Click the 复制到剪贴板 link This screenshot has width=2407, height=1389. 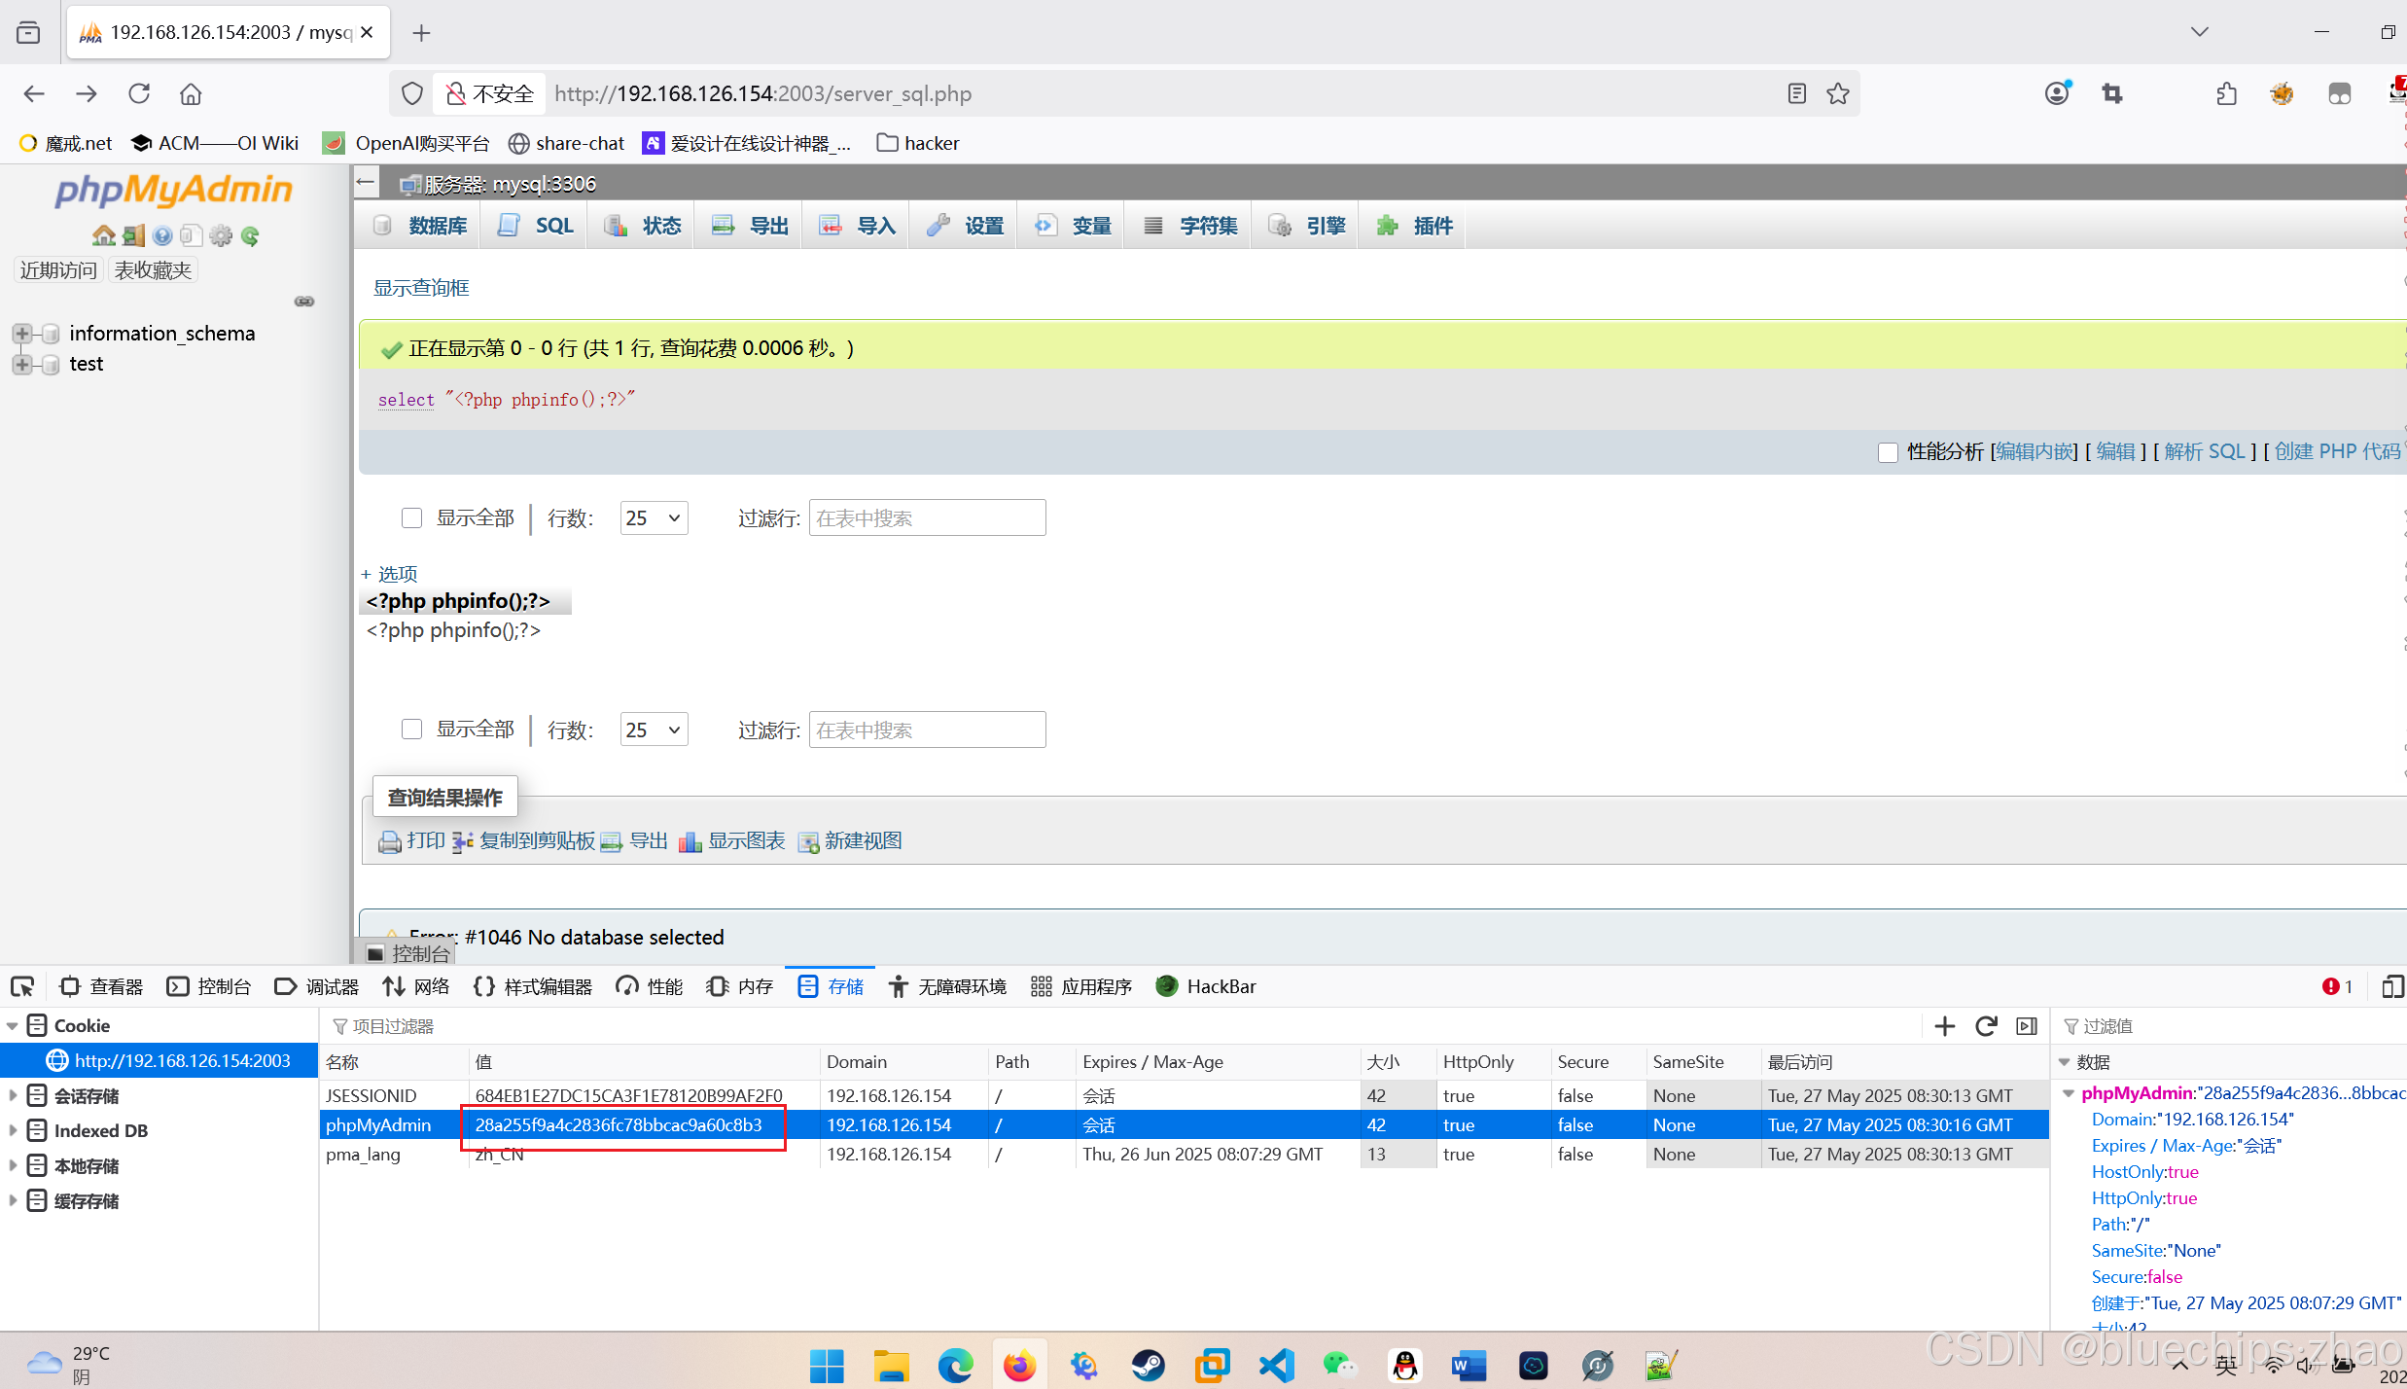tap(536, 840)
